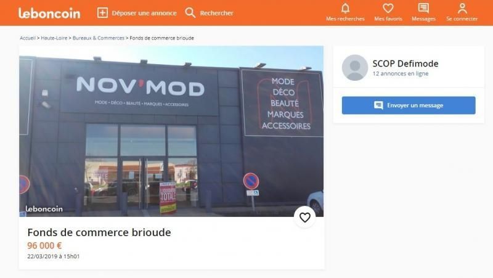This screenshot has height=278, width=493.
Task: Go to the 'Mes recherches' label
Action: pyautogui.click(x=345, y=19)
